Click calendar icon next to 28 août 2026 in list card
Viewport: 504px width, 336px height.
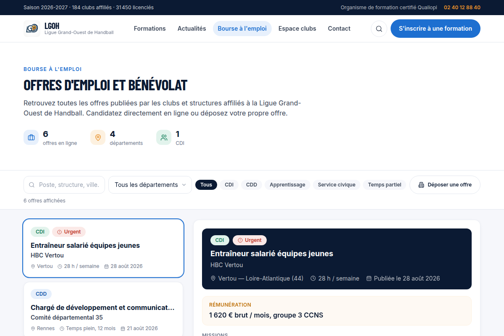pos(106,266)
